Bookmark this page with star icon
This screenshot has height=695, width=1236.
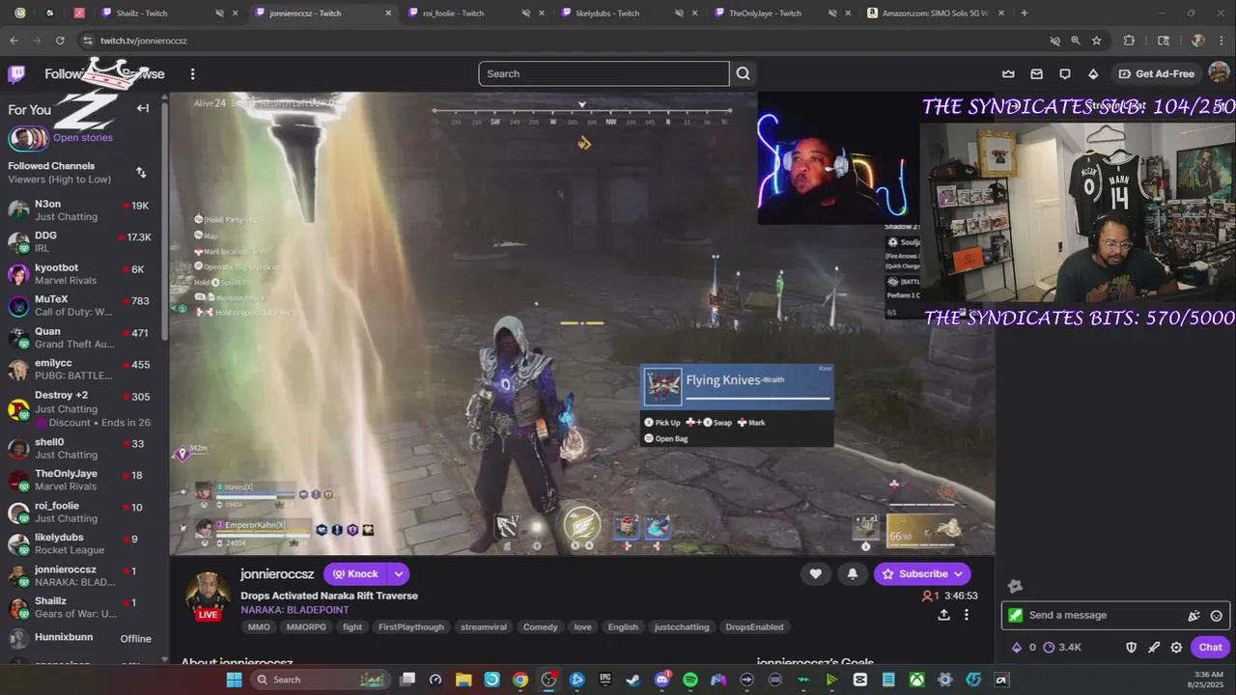coord(1096,41)
